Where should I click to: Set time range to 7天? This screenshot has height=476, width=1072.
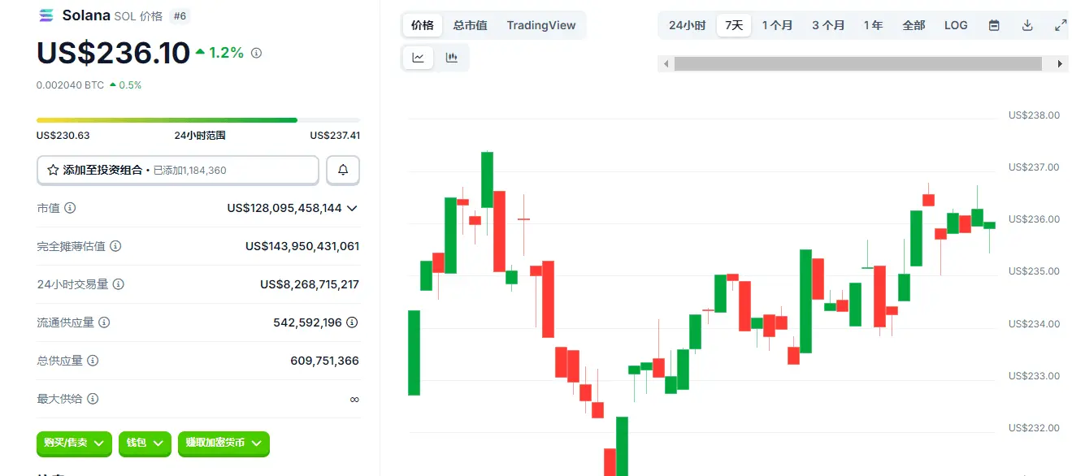coord(734,25)
